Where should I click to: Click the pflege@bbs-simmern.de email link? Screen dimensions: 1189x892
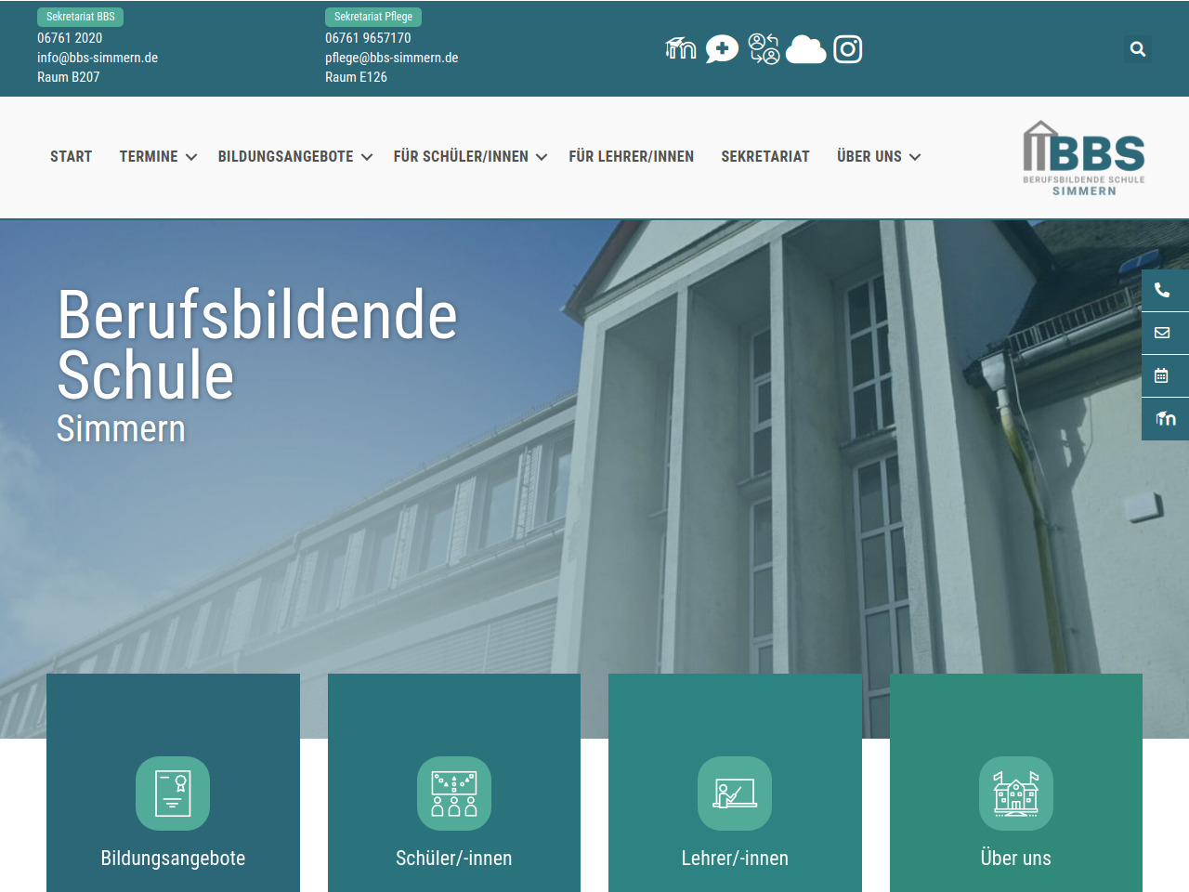click(391, 58)
